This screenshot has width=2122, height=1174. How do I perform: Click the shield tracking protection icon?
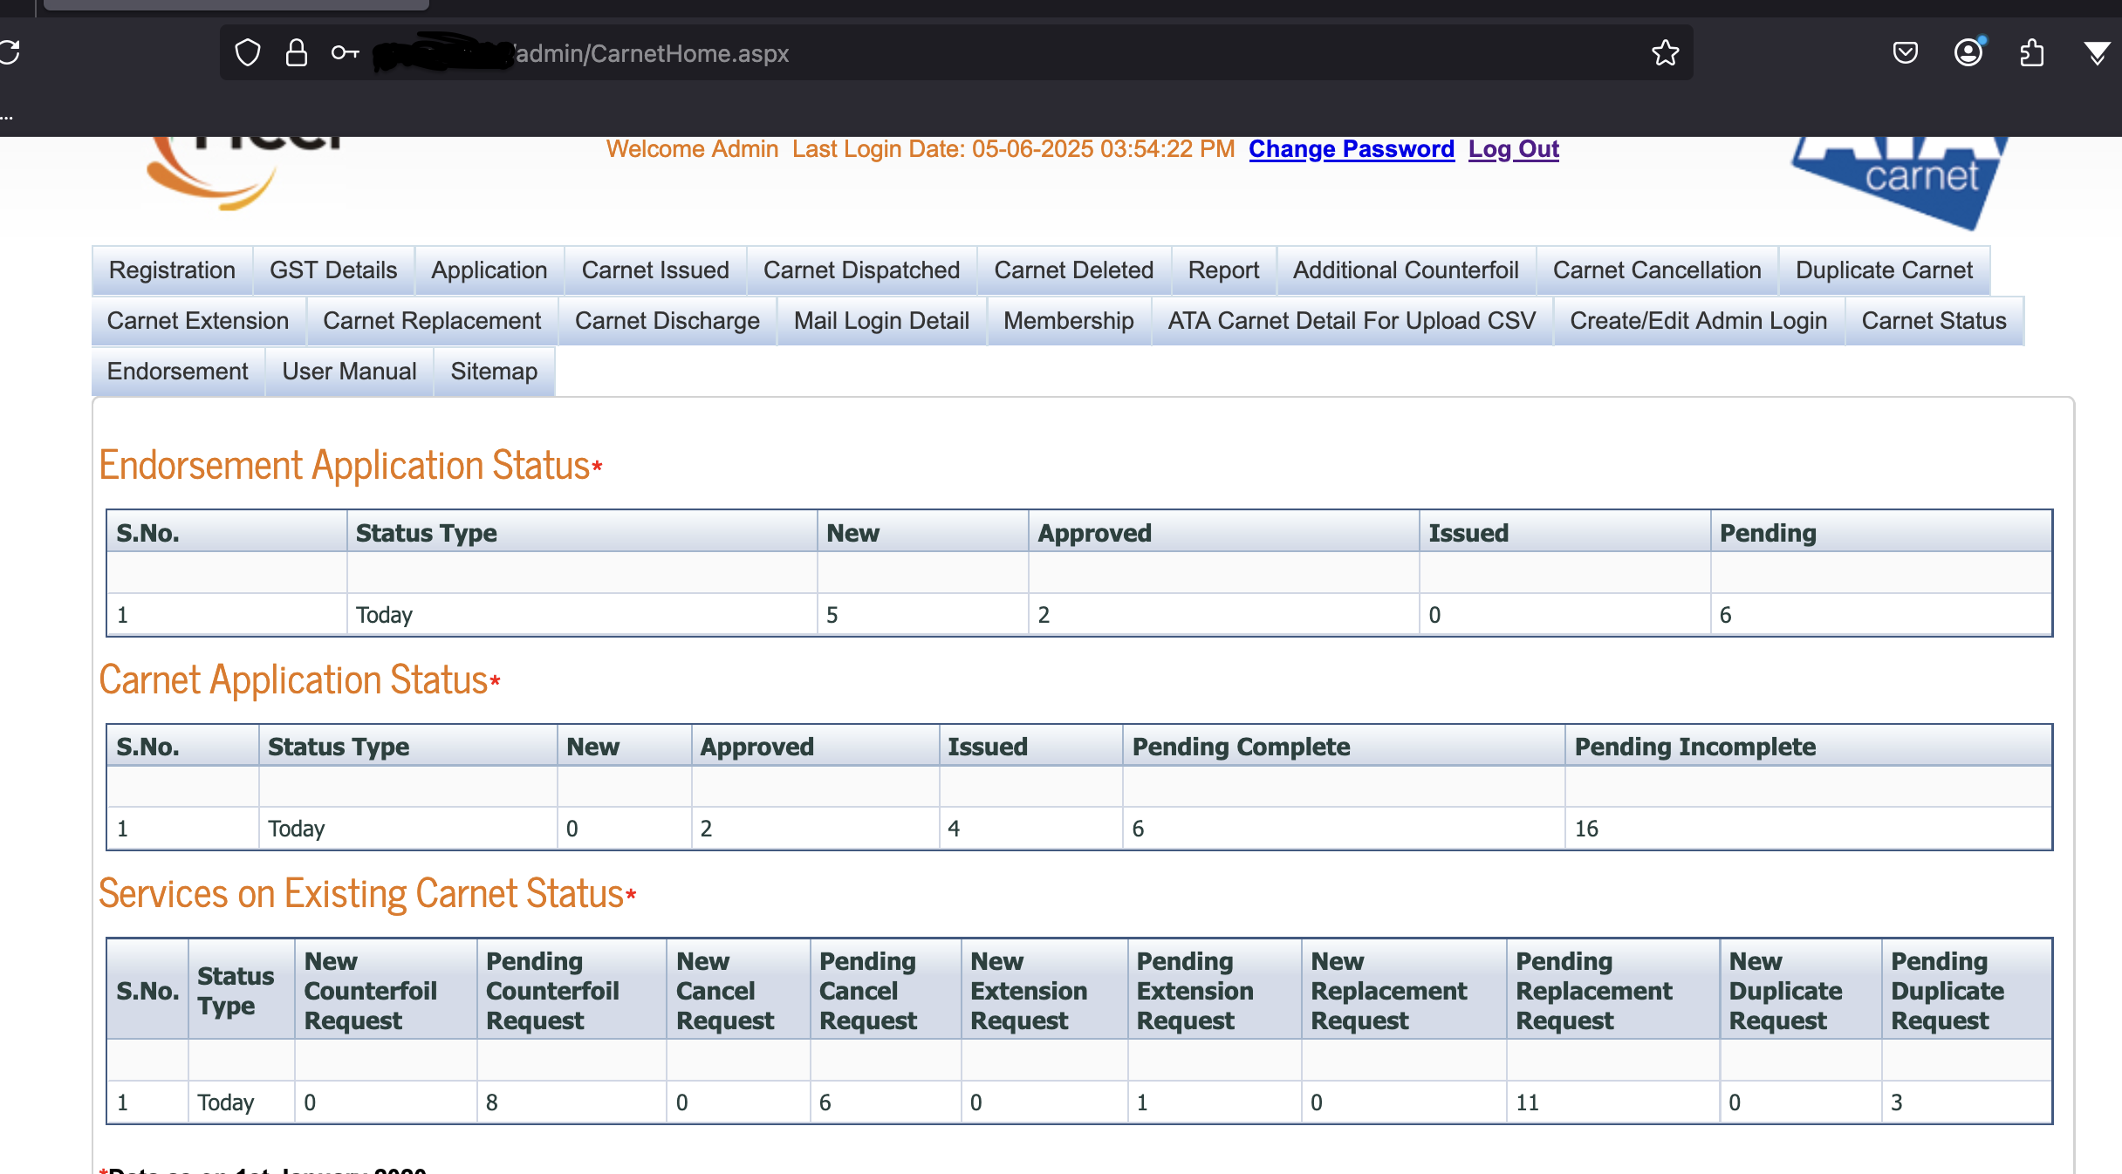pyautogui.click(x=247, y=52)
